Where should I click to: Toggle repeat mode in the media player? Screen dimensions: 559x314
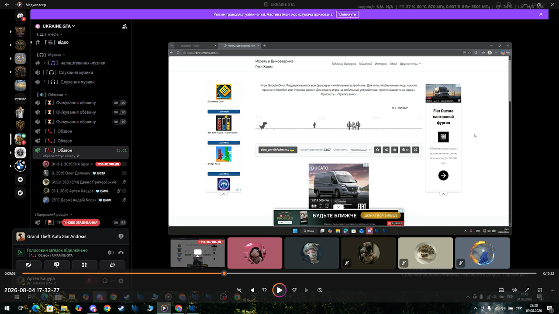pos(320,290)
